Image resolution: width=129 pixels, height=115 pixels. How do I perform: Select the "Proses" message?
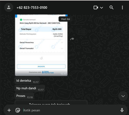[24, 96]
